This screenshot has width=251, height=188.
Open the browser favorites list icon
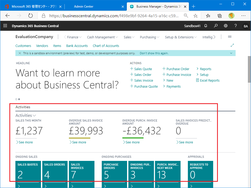pyautogui.click(x=208, y=16)
